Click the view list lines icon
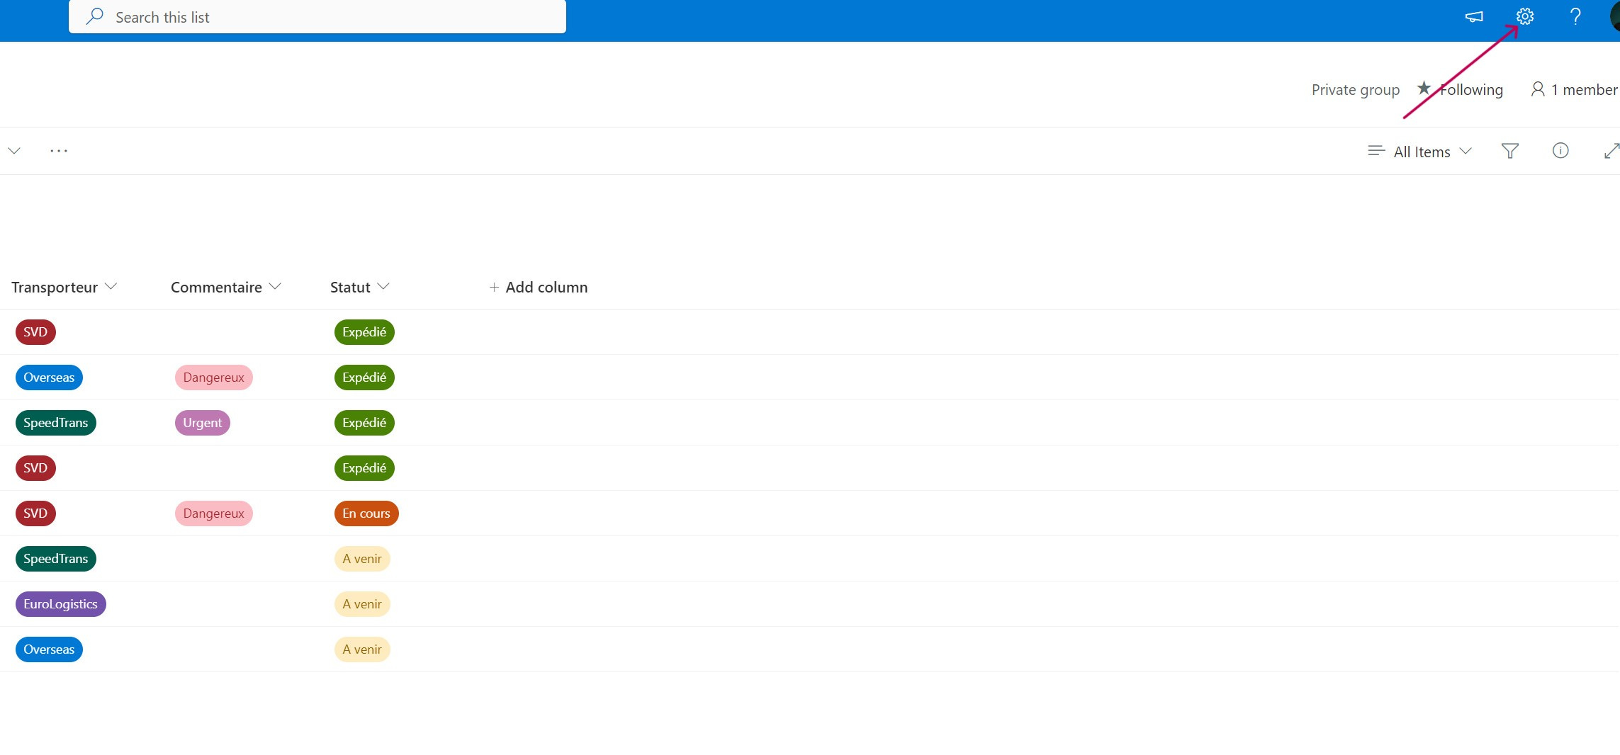The height and width of the screenshot is (755, 1620). (1376, 151)
